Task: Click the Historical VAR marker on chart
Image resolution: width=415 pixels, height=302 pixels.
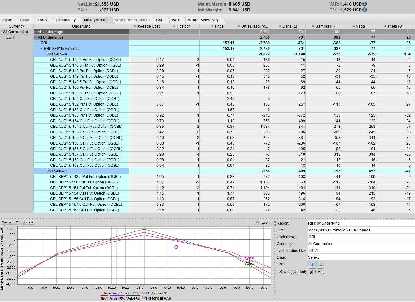Action: 176,247
